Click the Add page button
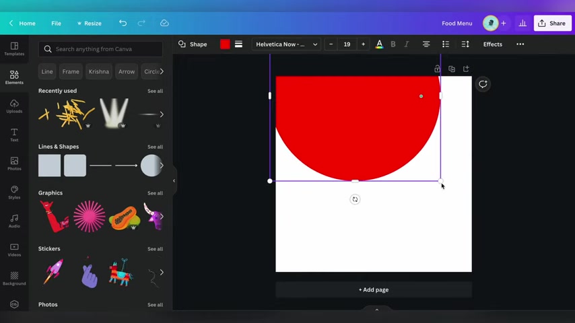This screenshot has height=323, width=575. [x=374, y=290]
